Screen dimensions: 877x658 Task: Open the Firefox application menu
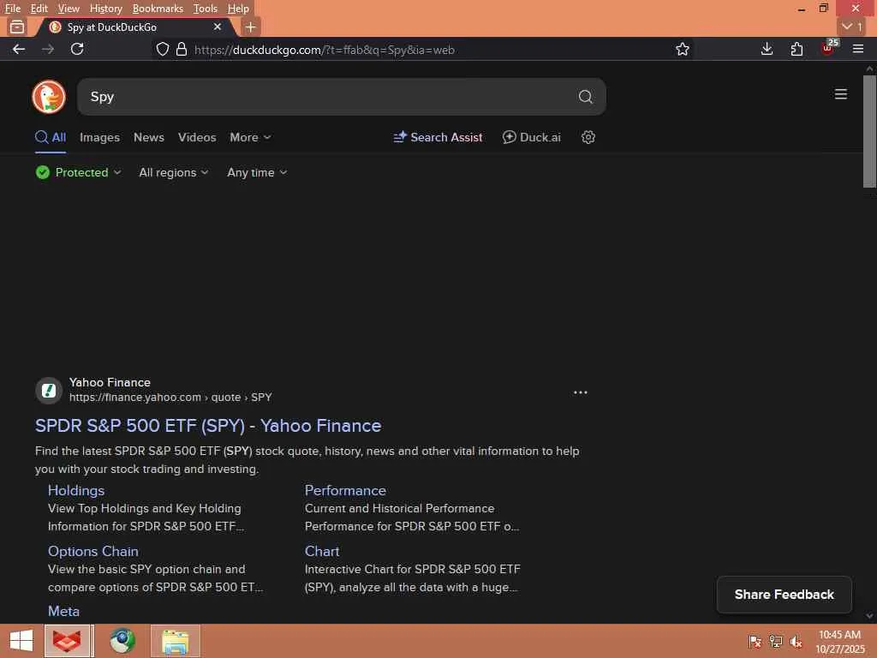click(858, 49)
